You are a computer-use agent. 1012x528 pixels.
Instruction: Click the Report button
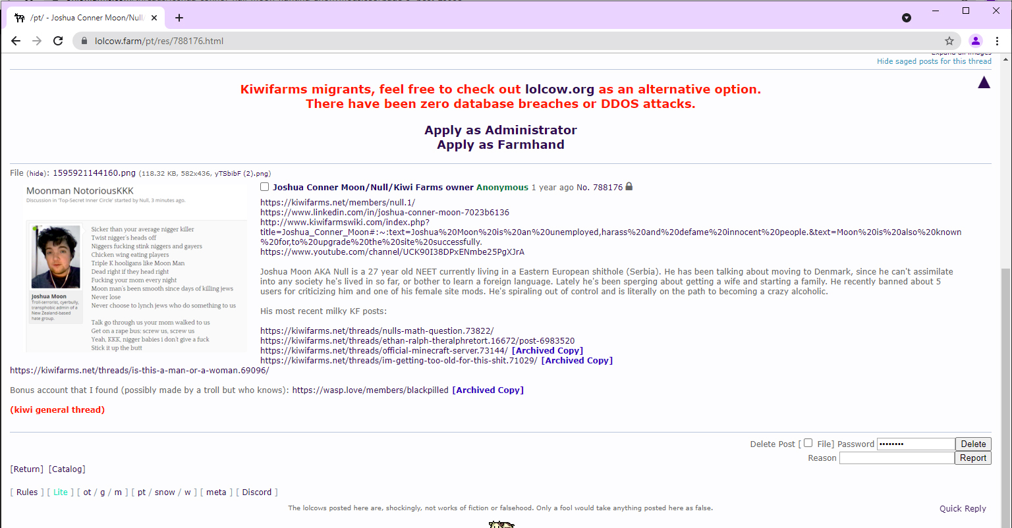point(973,458)
